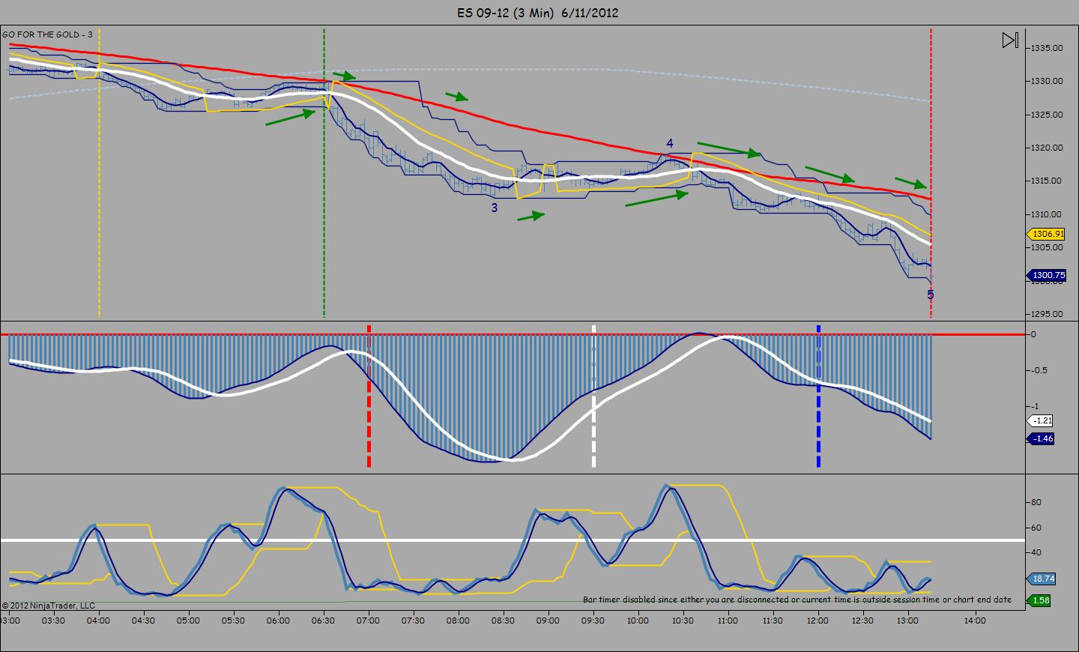Click the 60 level on the oscillator axis

(x=1036, y=528)
